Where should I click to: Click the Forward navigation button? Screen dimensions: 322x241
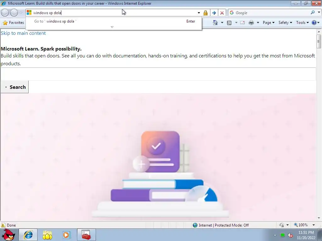click(14, 13)
